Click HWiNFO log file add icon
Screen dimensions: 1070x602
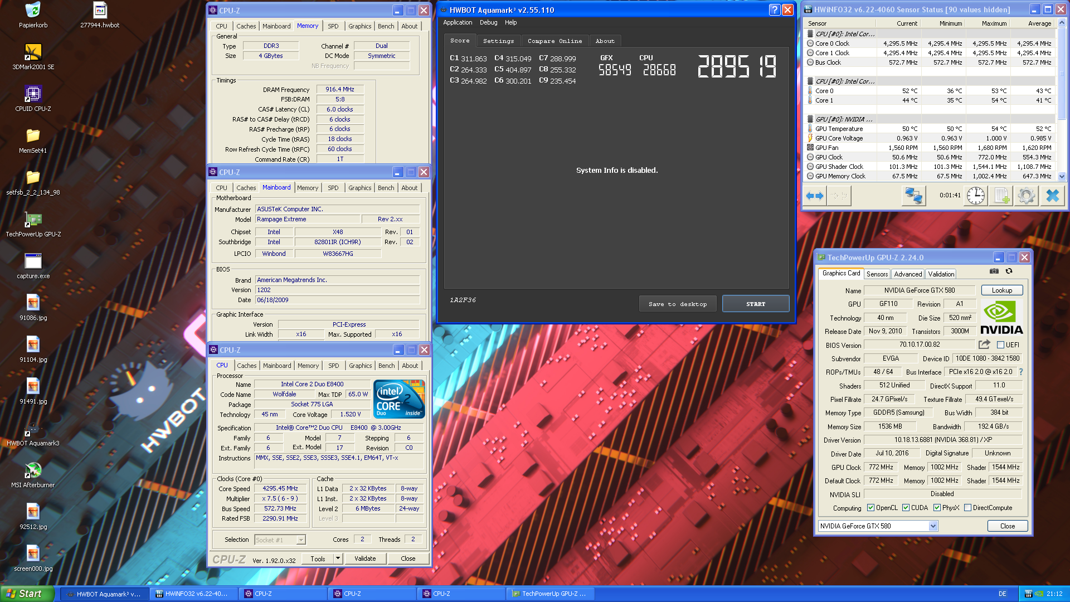pyautogui.click(x=1001, y=196)
